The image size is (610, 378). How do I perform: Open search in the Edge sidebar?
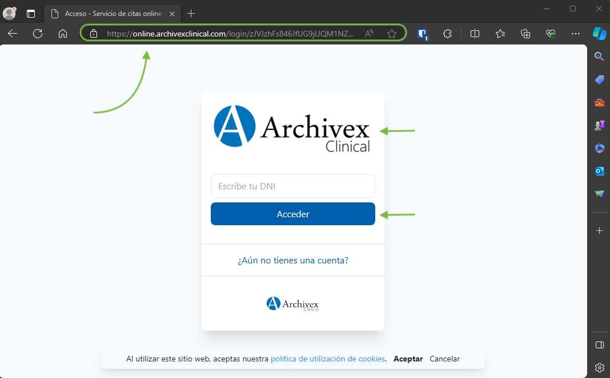(599, 56)
